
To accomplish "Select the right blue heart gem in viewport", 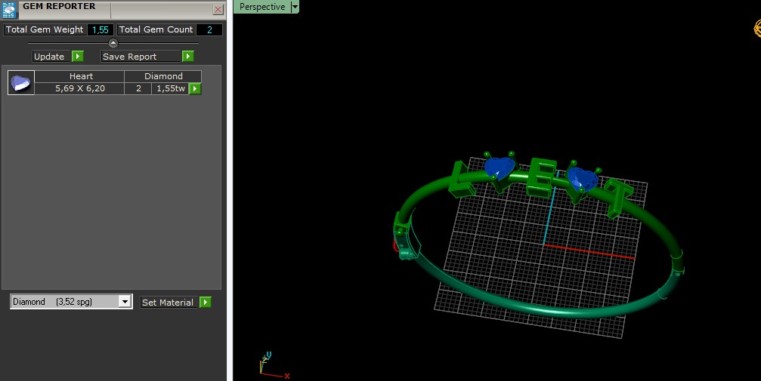I will tap(583, 179).
